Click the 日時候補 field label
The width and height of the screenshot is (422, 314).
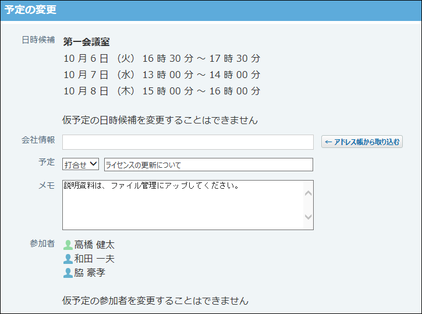[38, 40]
